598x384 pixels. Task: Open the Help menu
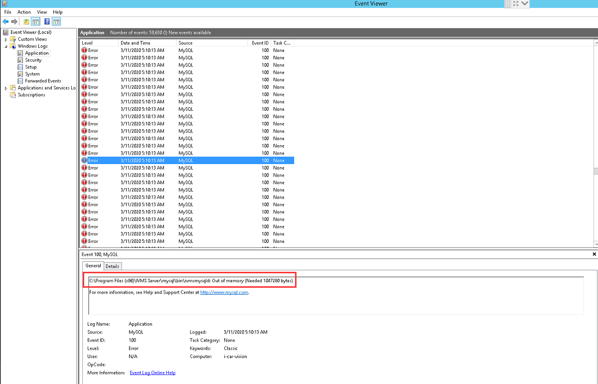click(58, 12)
